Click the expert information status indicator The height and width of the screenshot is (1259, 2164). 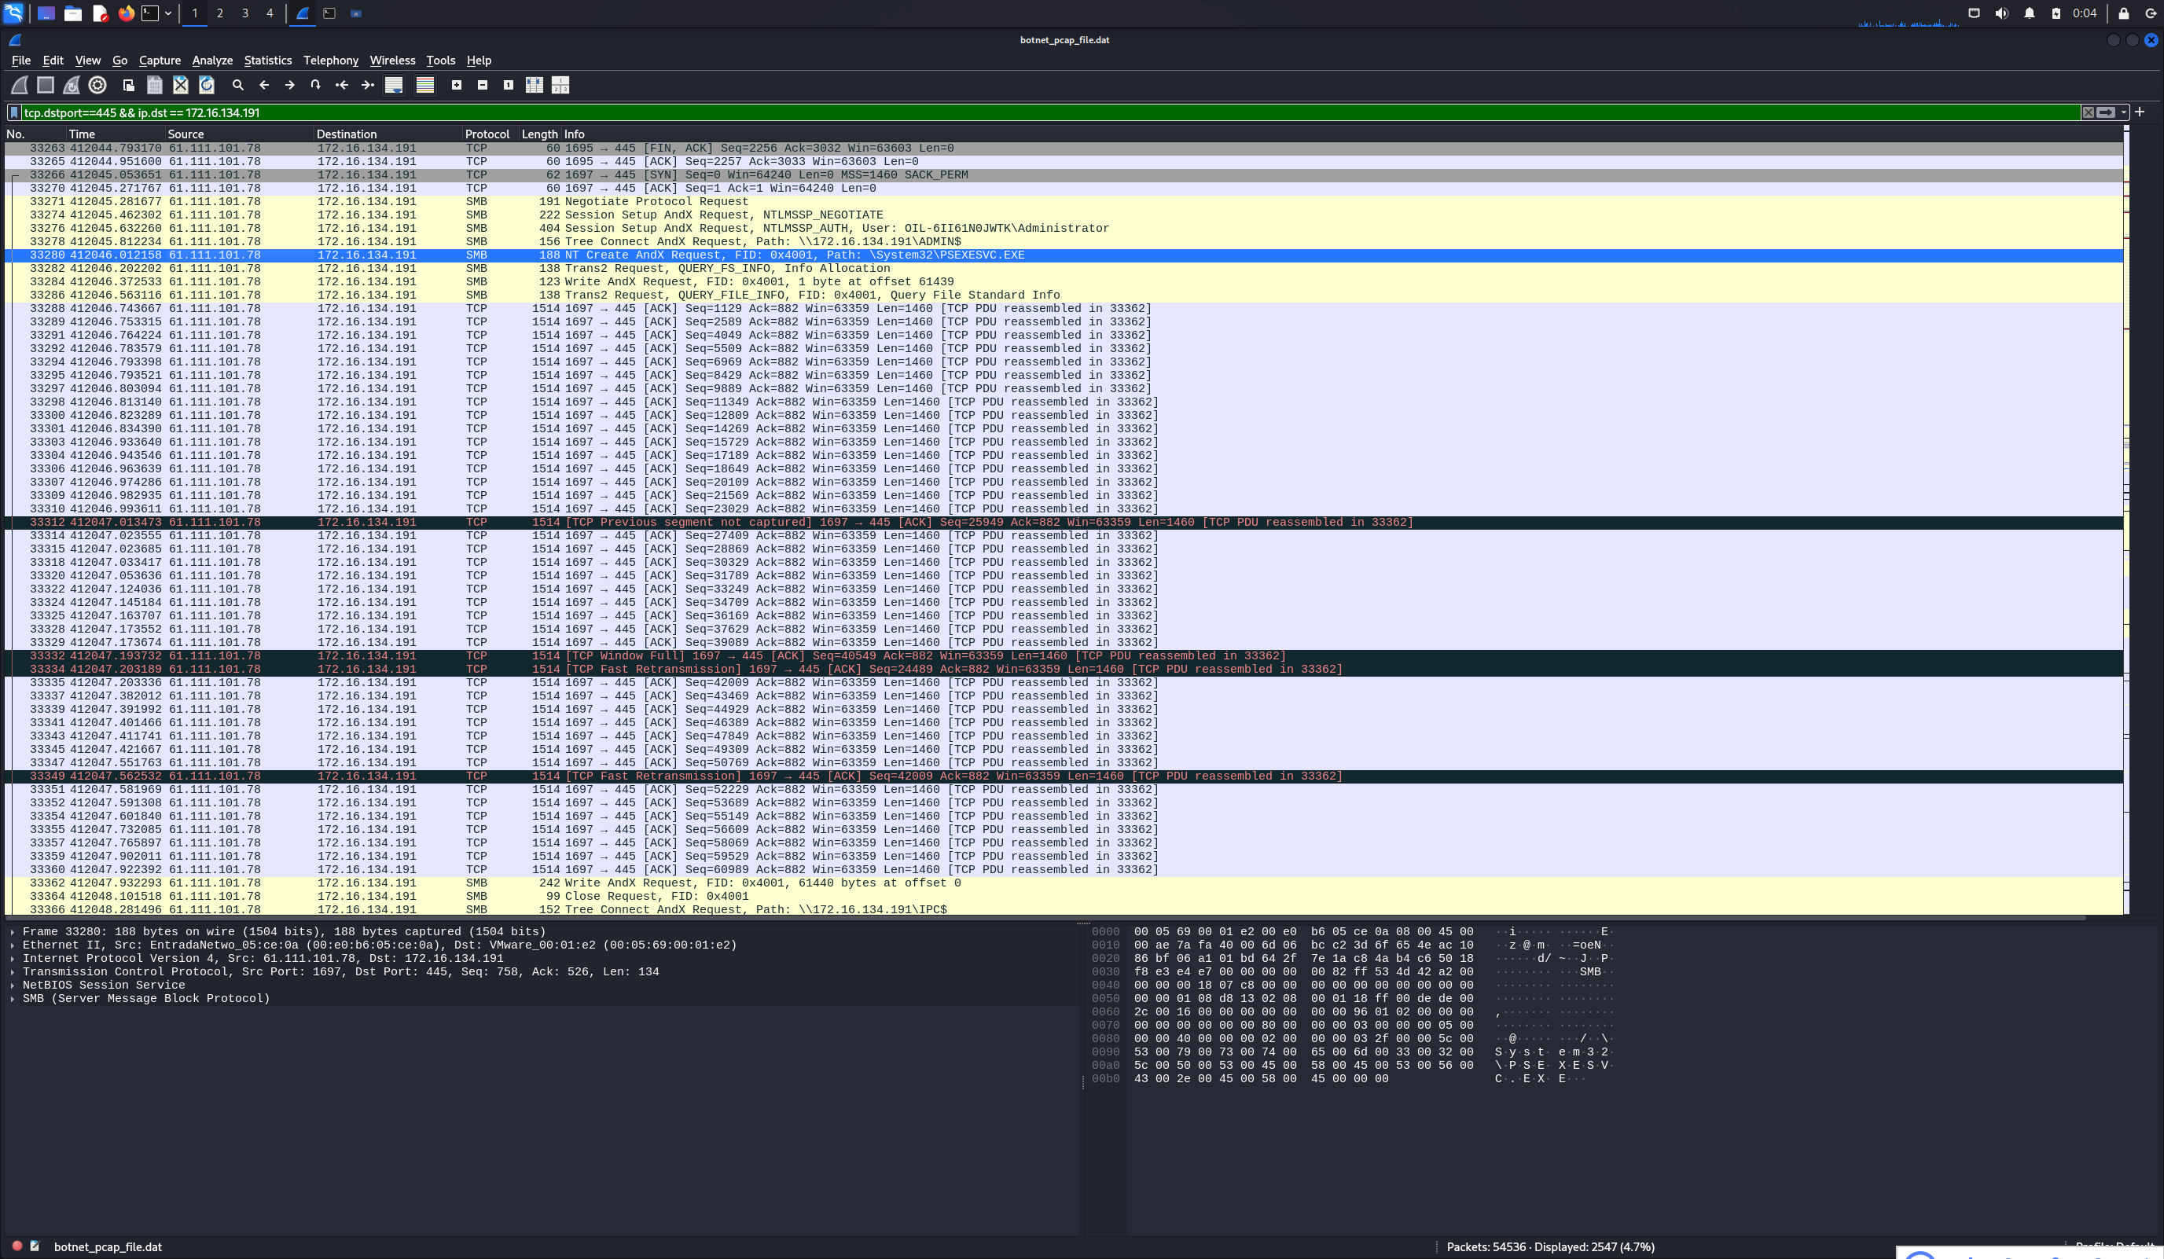17,1246
